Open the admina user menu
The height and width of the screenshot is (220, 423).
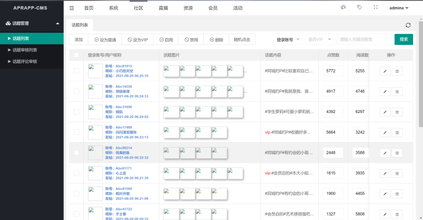pos(399,8)
